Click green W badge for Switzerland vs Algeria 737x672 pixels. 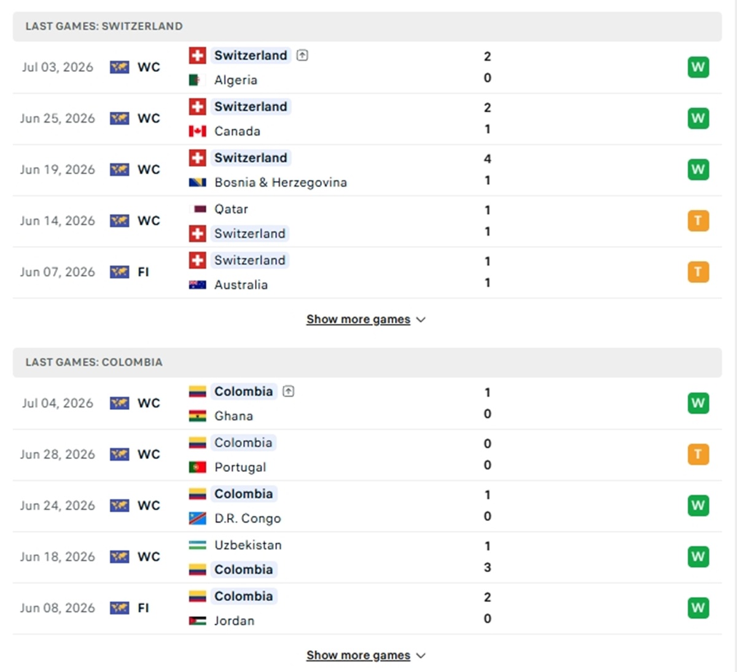click(698, 67)
